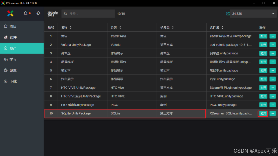Open more options for PICO案例UnityPackage row

[x=272, y=105]
